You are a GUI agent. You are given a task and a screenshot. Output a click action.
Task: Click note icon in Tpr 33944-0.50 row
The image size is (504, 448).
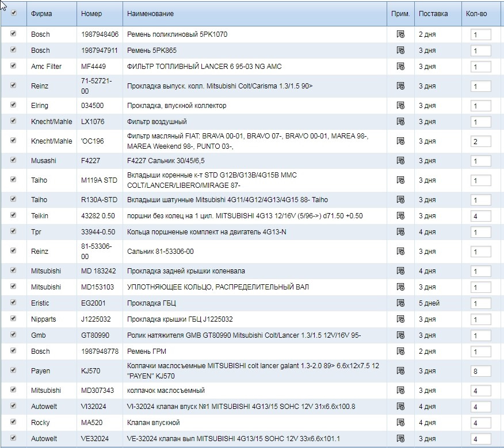point(400,232)
